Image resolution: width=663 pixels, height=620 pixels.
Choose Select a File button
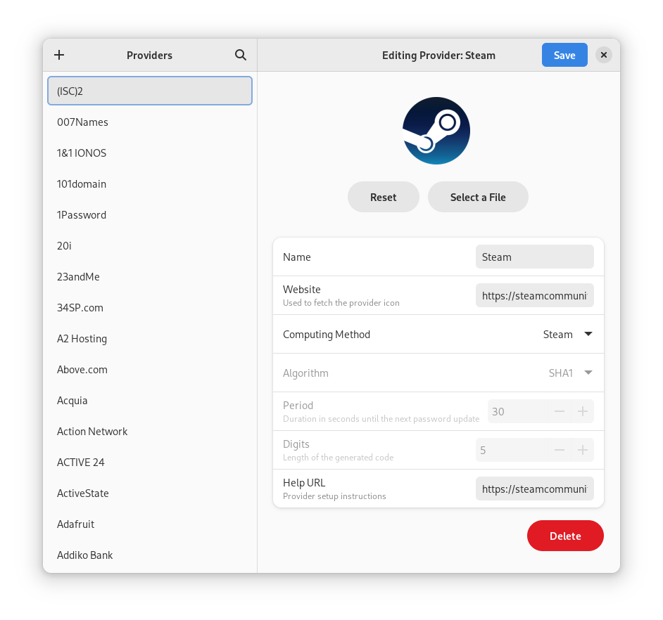point(478,197)
